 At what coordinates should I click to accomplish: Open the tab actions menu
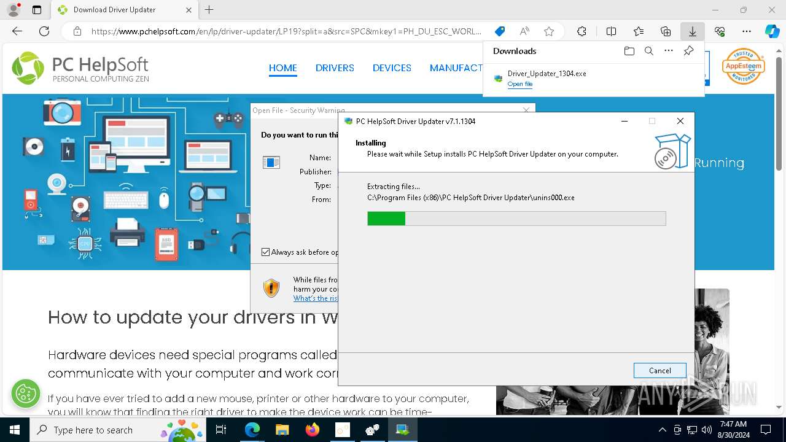pos(37,10)
